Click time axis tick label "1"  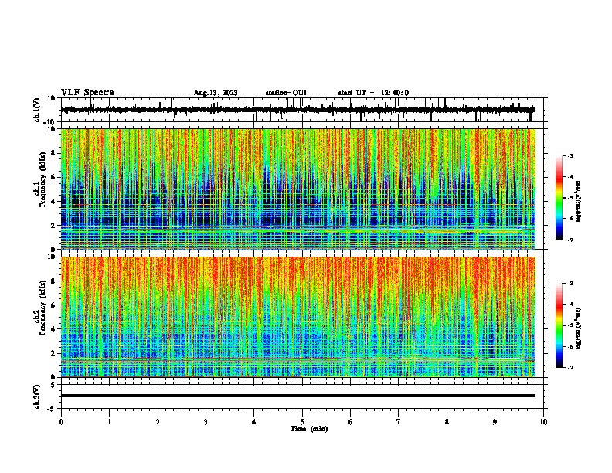(109, 422)
